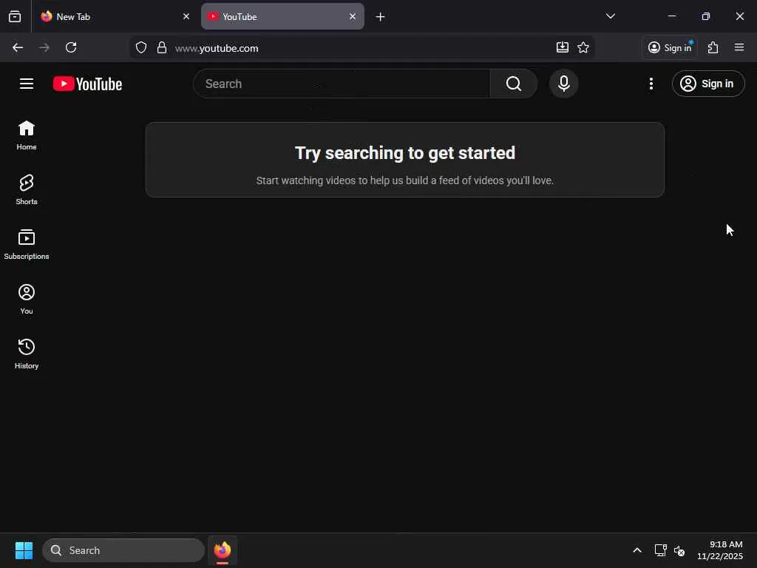
Task: Open network status tray icon
Action: (x=660, y=550)
